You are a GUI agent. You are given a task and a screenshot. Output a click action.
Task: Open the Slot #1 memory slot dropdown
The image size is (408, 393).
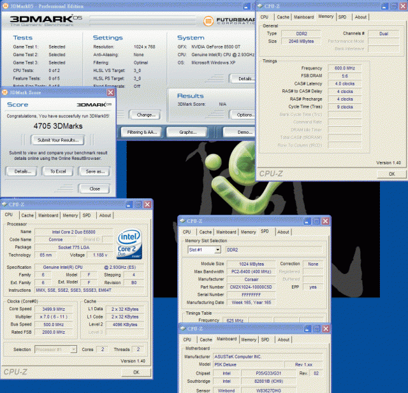[x=218, y=250]
